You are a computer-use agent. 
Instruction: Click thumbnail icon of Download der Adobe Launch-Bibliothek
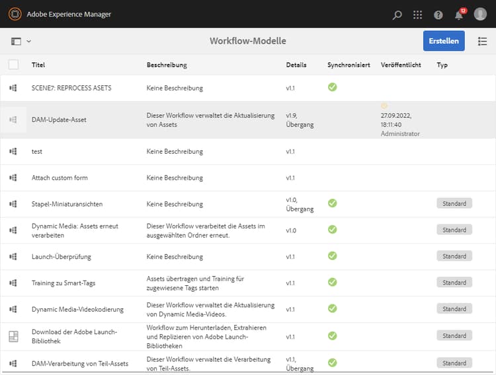[x=13, y=337]
